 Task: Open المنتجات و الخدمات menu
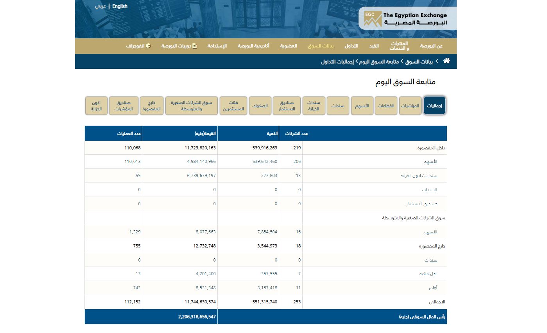tap(399, 46)
